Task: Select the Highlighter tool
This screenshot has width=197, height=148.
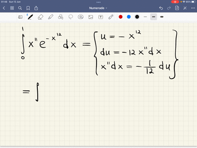Action: [x=50, y=17]
